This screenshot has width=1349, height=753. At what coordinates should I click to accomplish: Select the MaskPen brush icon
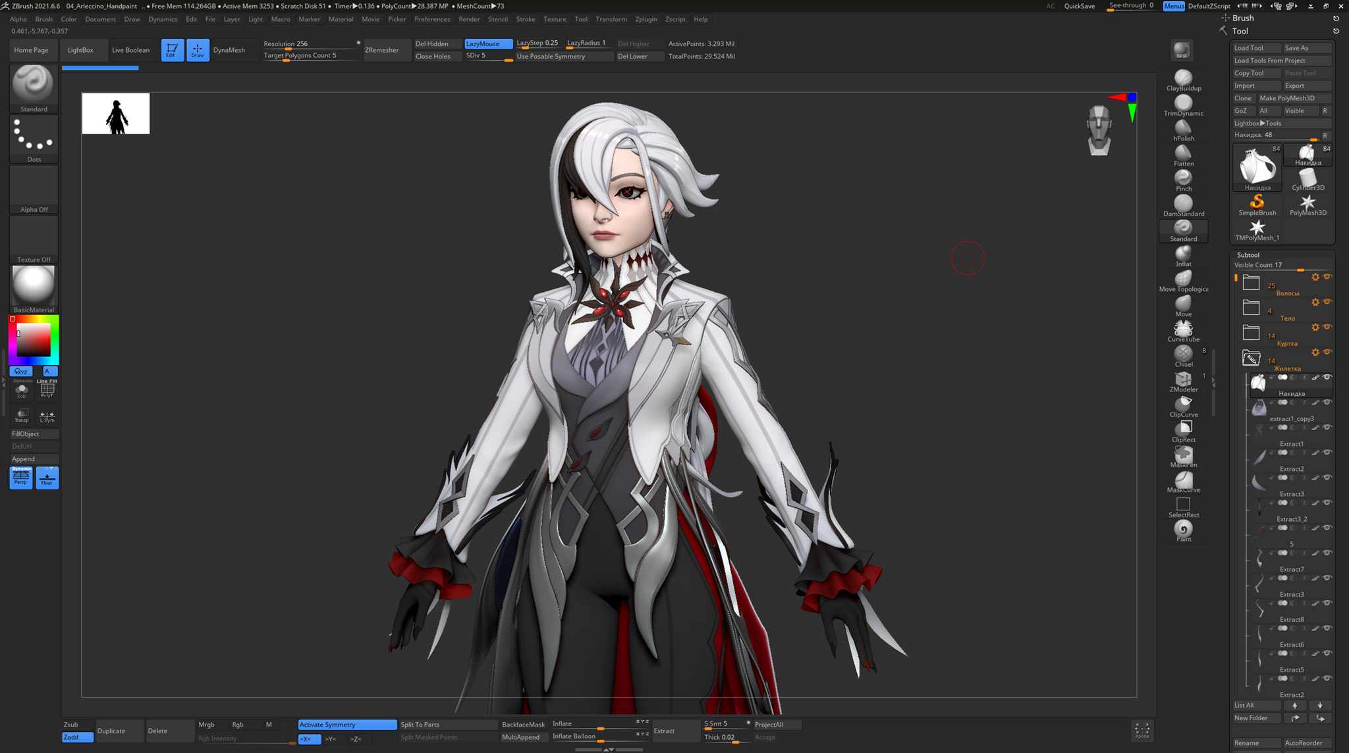(1183, 455)
